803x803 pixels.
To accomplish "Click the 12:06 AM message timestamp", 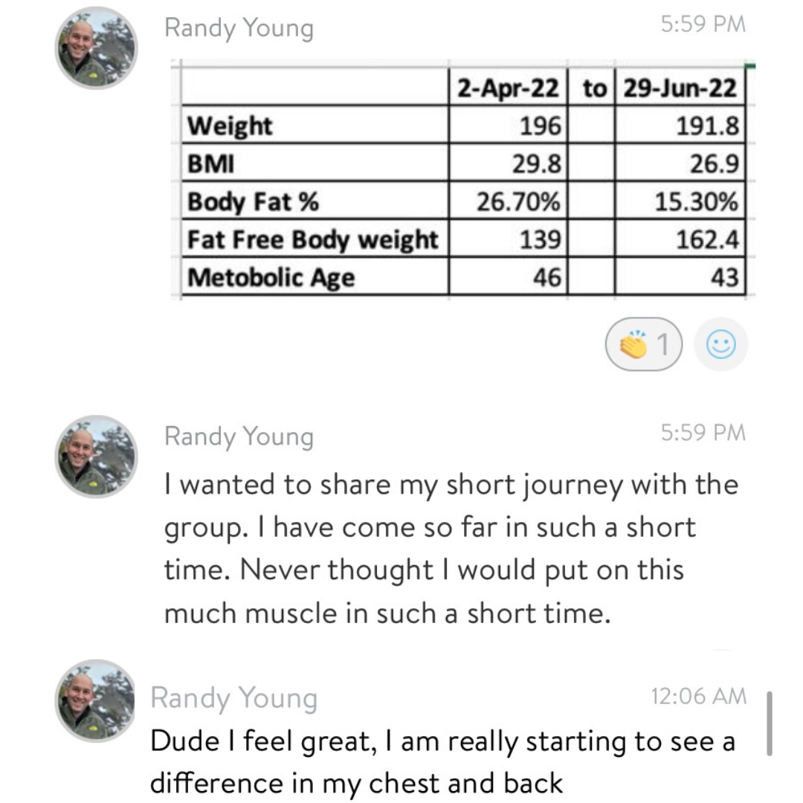I will pyautogui.click(x=698, y=697).
